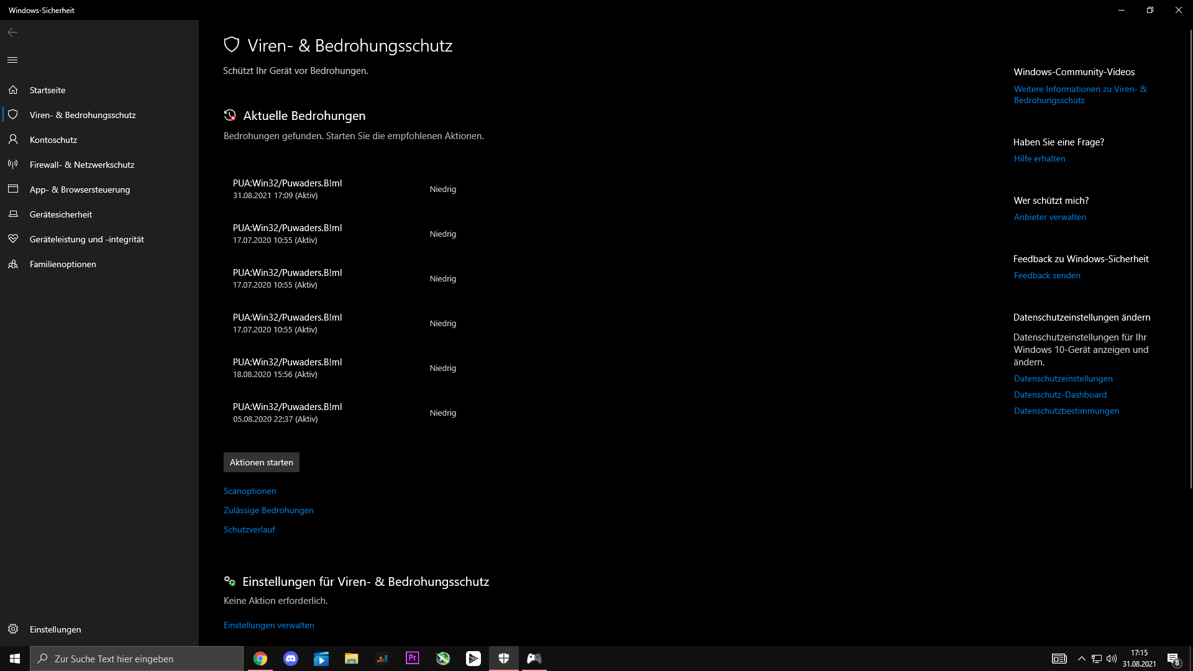Open Weitere Informationen zu Viren- & Bedrohungsschutz link
This screenshot has height=671, width=1193.
click(x=1081, y=94)
